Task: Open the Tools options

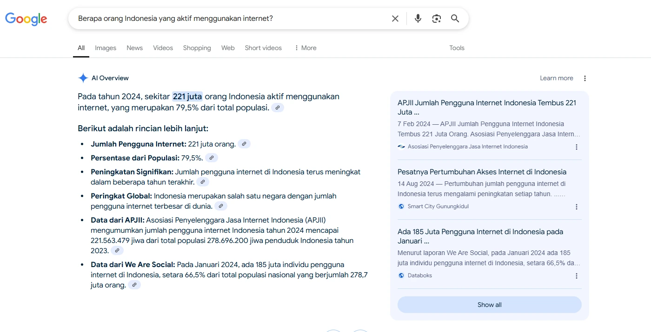Action: tap(457, 48)
